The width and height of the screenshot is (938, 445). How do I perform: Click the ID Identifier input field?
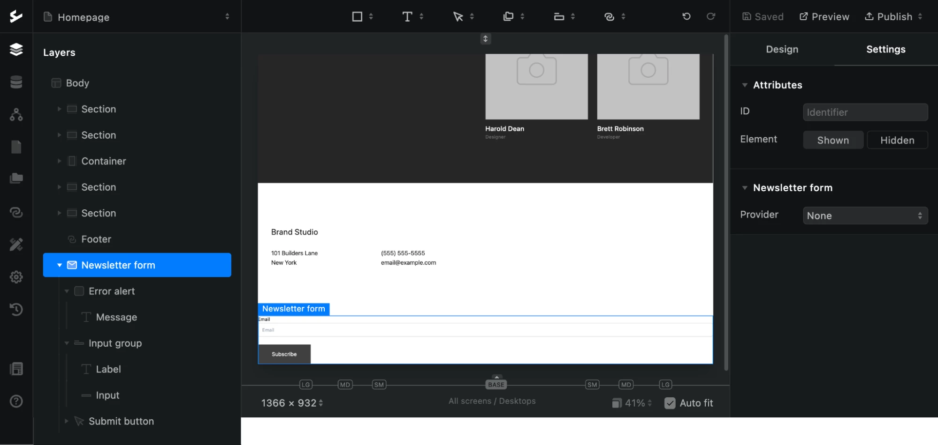coord(865,112)
